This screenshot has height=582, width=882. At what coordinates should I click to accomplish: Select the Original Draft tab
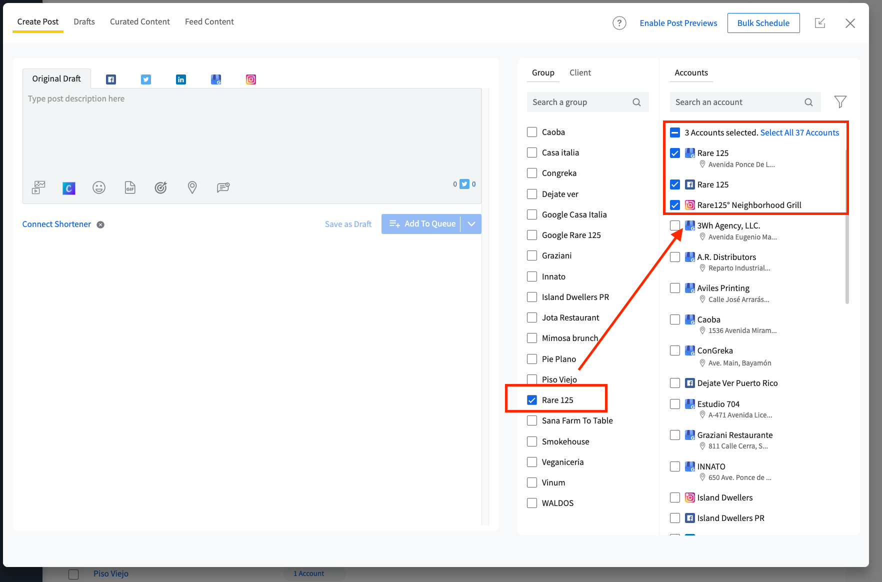56,78
